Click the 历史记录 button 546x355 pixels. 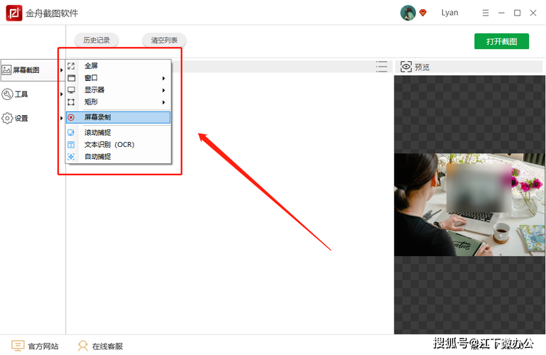pos(97,40)
